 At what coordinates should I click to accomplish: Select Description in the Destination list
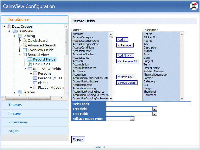click(x=151, y=47)
